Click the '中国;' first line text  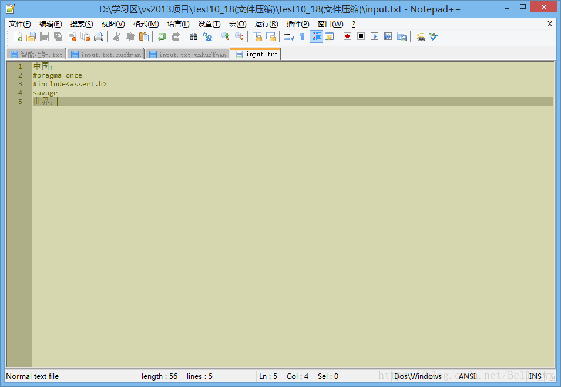pos(42,66)
